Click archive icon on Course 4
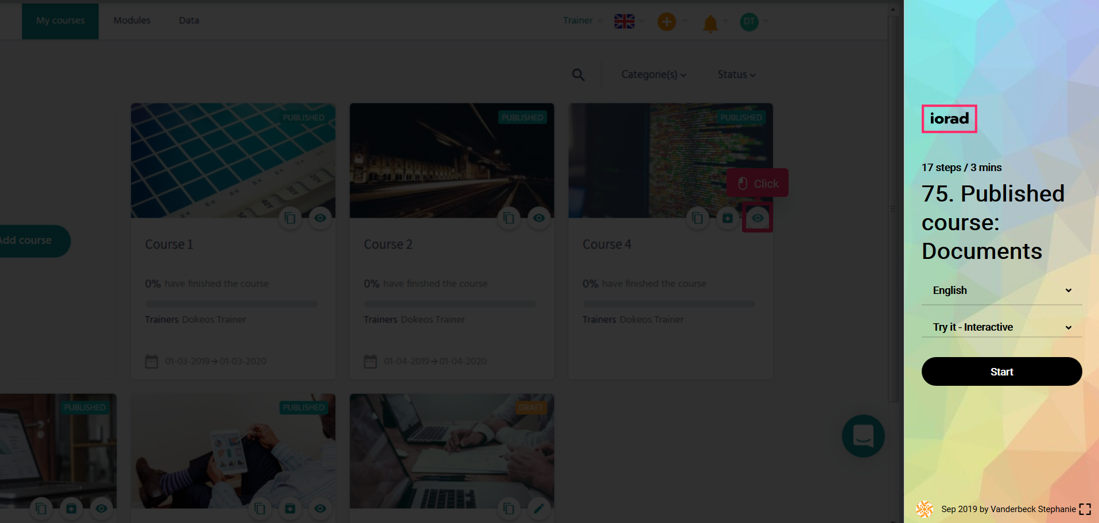 (x=727, y=218)
